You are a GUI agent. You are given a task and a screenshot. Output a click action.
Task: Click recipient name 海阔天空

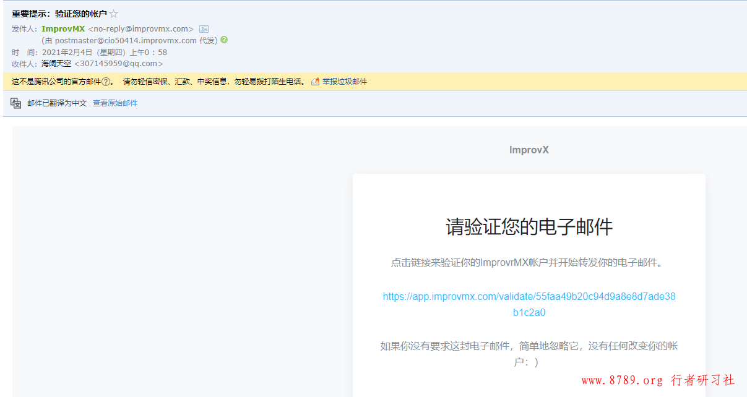(x=56, y=64)
